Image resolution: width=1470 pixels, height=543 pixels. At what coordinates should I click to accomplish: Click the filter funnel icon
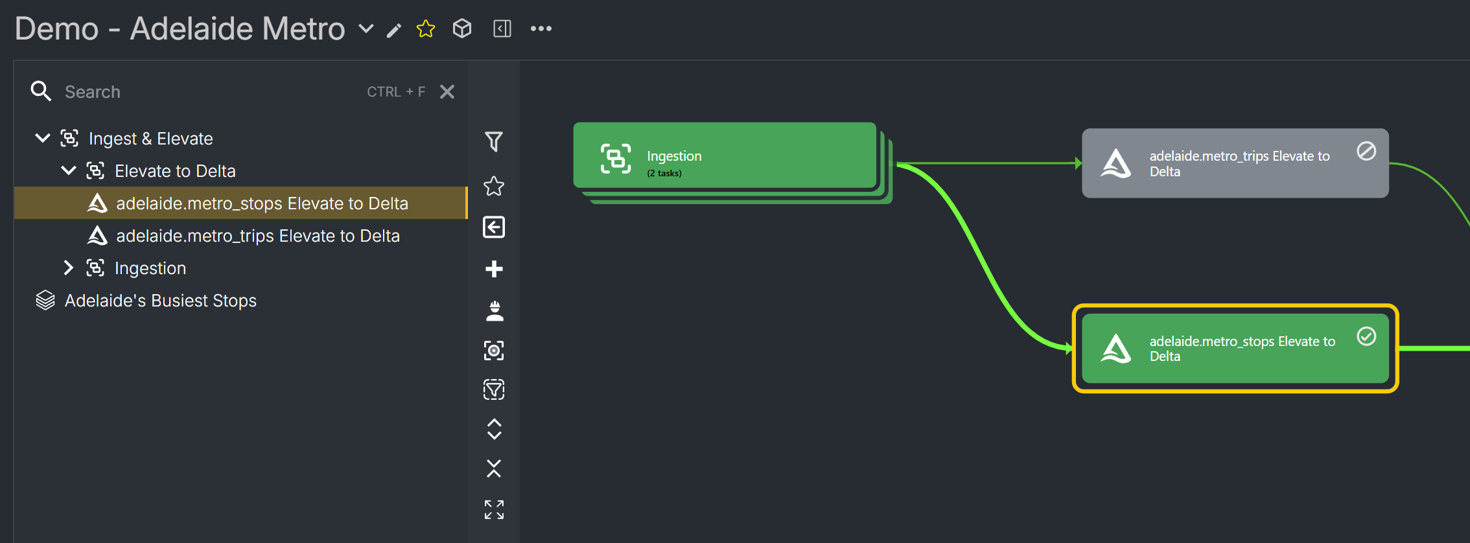494,141
